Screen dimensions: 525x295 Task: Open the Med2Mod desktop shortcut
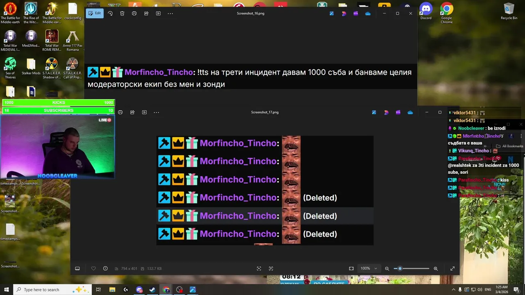click(31, 39)
